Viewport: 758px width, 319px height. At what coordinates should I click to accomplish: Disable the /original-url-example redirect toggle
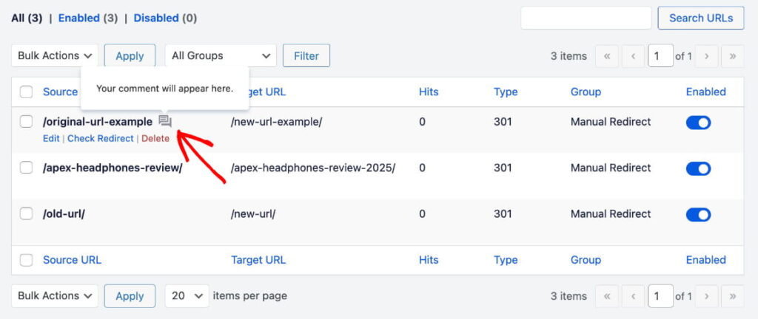click(698, 123)
